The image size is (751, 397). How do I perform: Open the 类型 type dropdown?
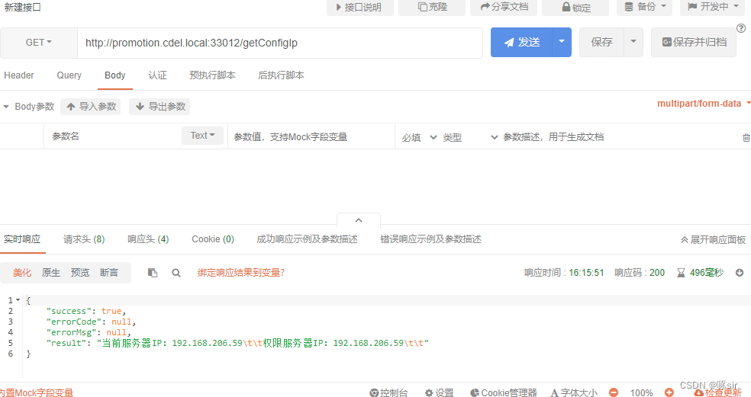pos(470,137)
